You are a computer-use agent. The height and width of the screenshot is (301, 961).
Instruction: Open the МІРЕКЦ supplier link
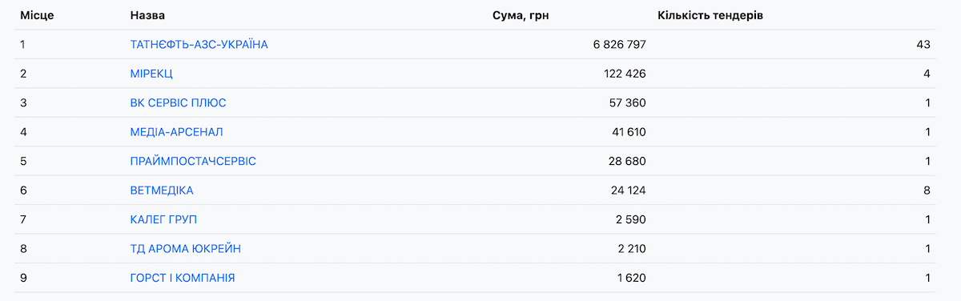[151, 74]
